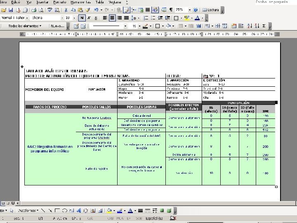The image size is (297, 223).
Task: Toggle Underline (S) formatting
Action: tap(96, 18)
